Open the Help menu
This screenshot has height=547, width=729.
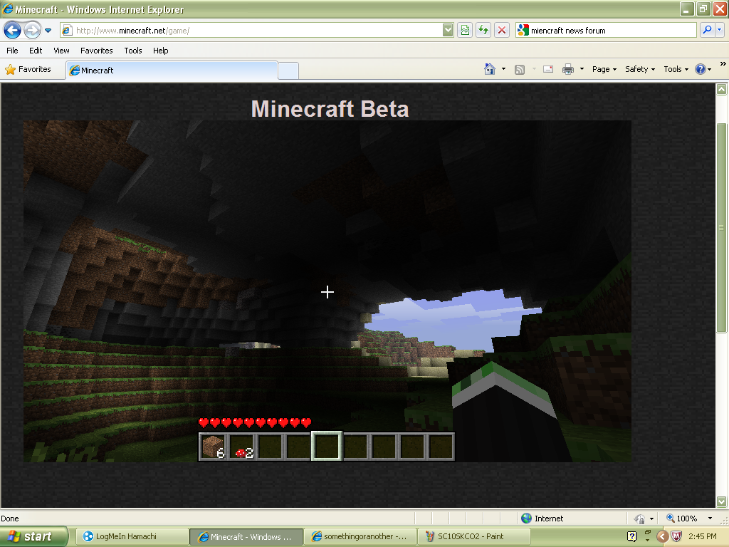point(160,51)
